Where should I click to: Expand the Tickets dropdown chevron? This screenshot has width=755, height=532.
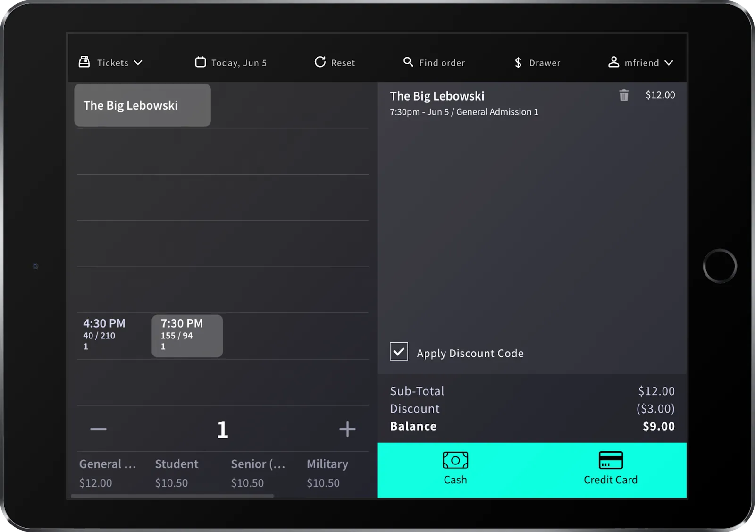[x=138, y=62]
